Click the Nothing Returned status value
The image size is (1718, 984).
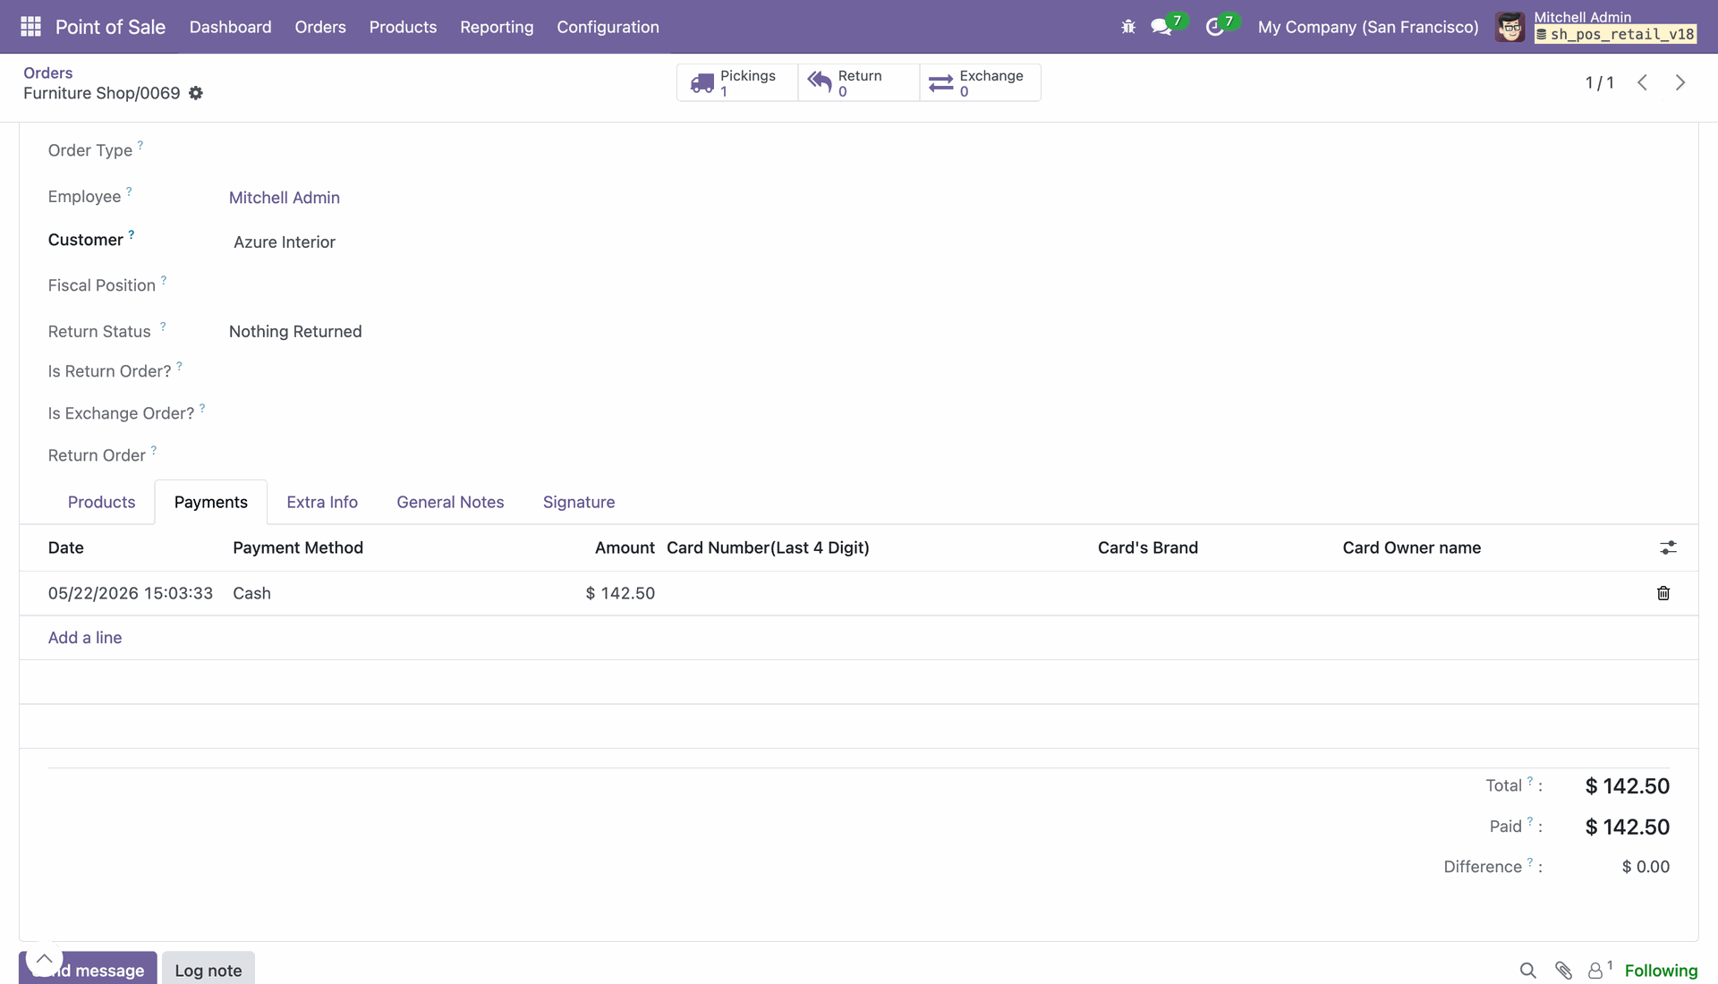click(295, 331)
